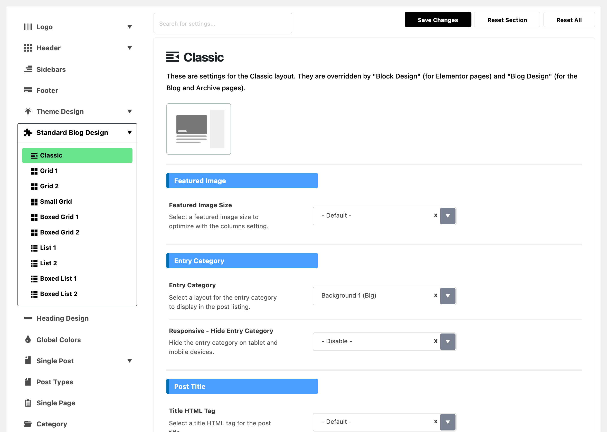The image size is (607, 432).
Task: Click the Heading Design dash icon
Action: click(28, 318)
